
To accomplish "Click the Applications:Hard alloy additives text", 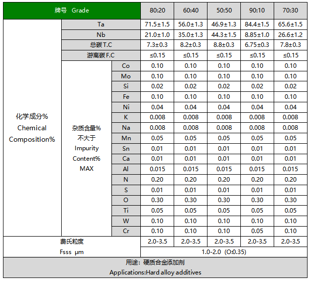I will [155, 273].
